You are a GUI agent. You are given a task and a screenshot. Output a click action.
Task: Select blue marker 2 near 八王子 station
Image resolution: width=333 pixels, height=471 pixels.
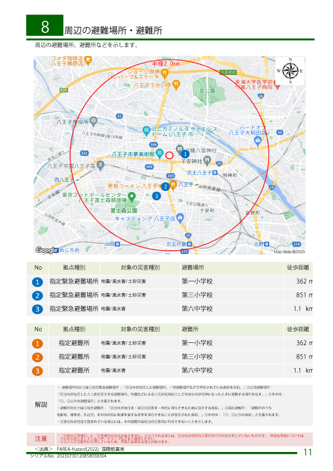pos(165,186)
